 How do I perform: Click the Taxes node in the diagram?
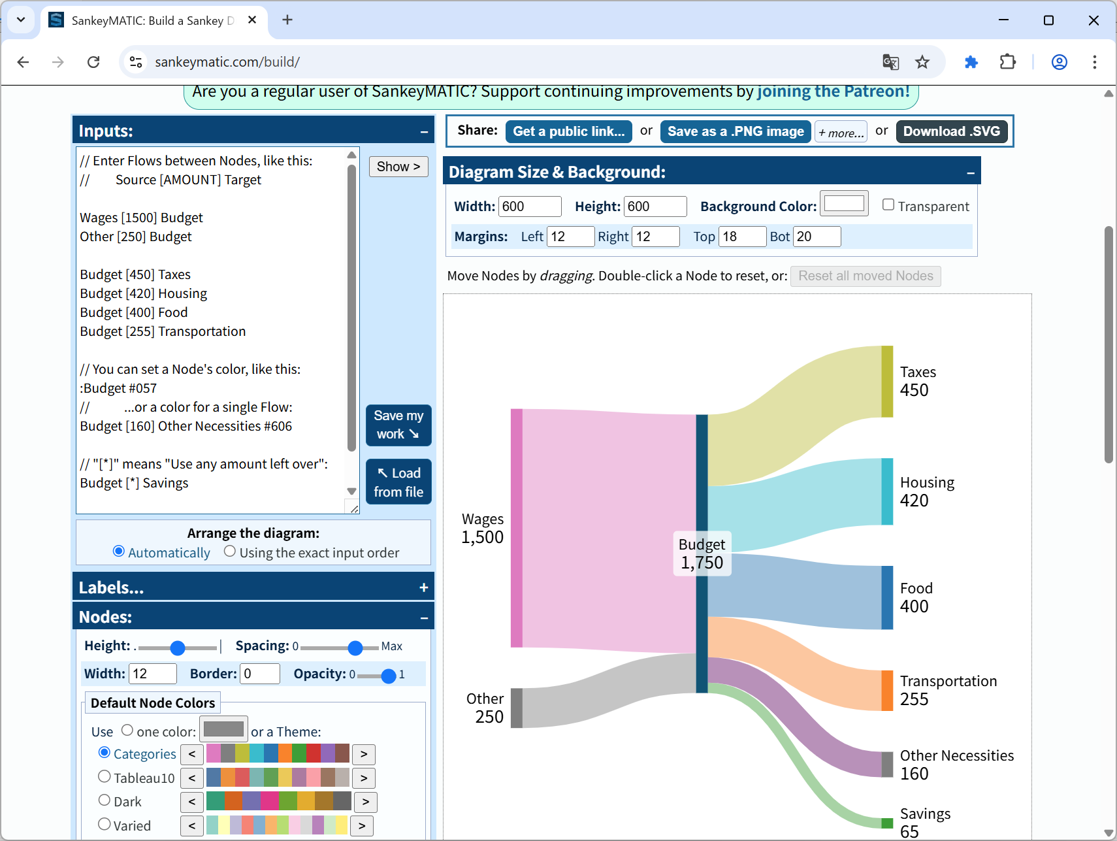pos(887,382)
